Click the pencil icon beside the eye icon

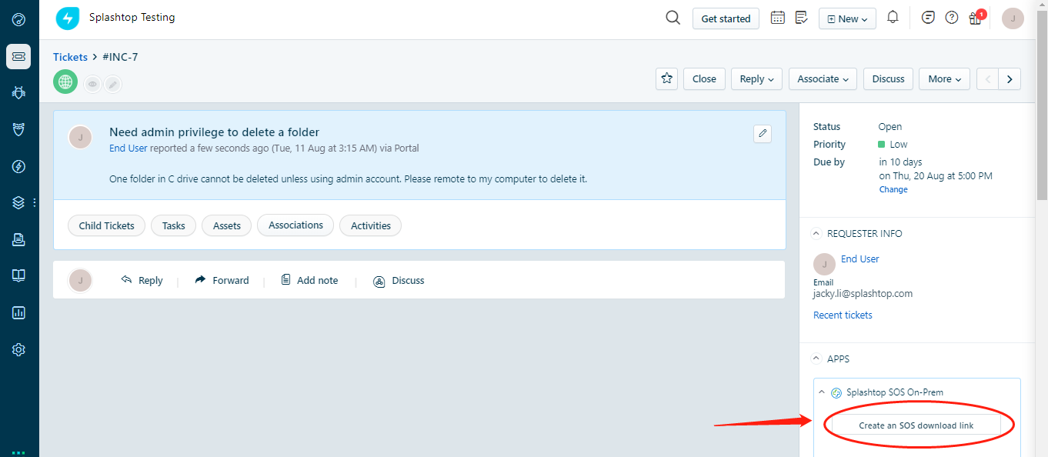point(112,85)
